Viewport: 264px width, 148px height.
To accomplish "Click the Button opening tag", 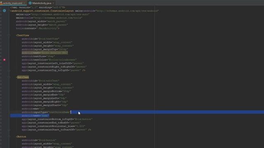I will coord(21,136).
